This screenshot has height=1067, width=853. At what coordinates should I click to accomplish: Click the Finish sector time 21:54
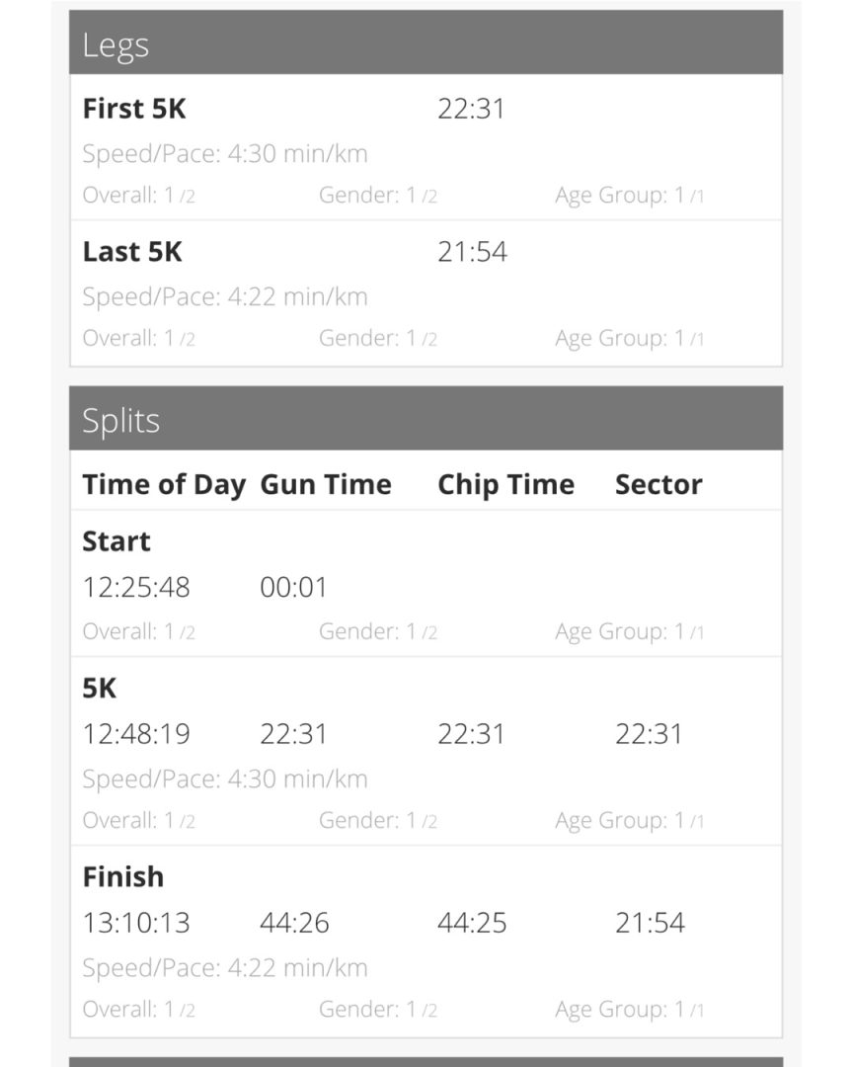point(650,924)
